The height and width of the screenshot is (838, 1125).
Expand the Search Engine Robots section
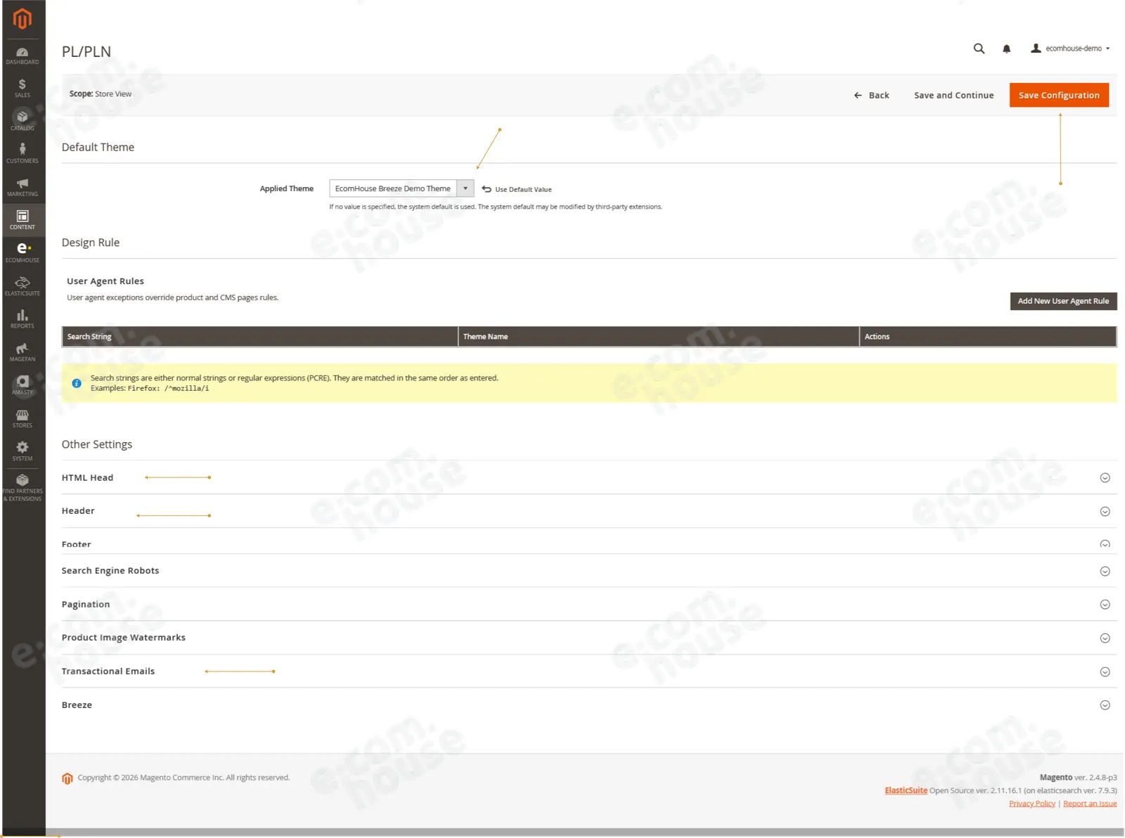click(x=589, y=571)
